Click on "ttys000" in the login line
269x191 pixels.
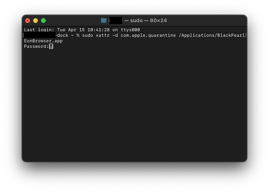pyautogui.click(x=130, y=30)
